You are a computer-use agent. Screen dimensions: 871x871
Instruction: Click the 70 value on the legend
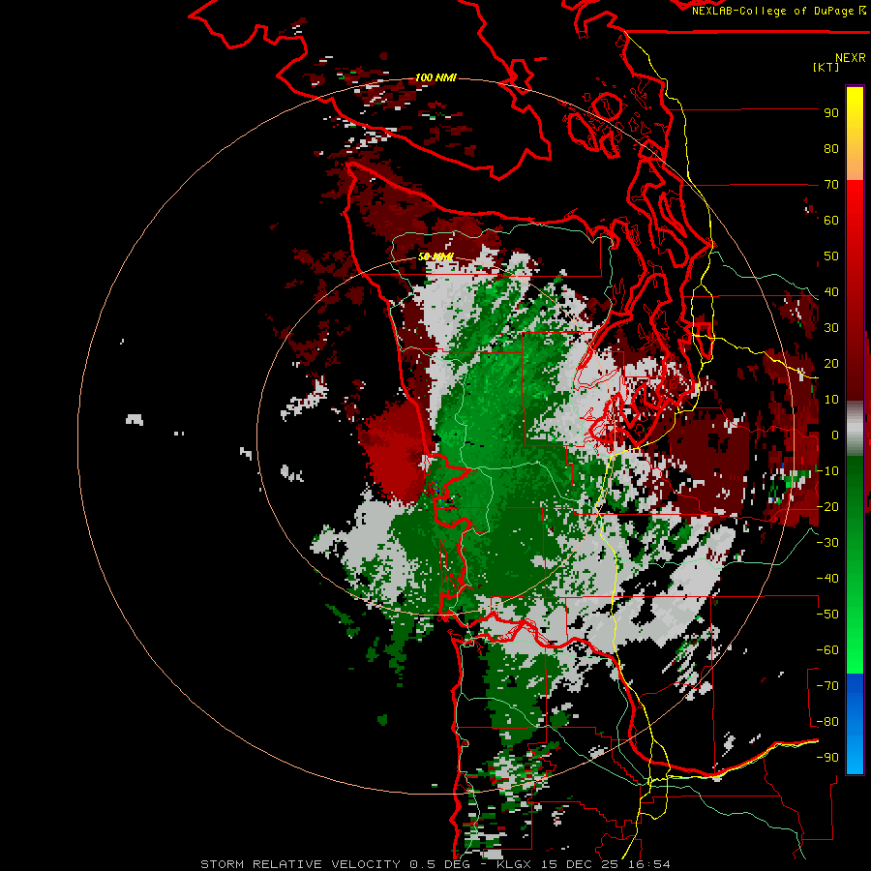(831, 185)
